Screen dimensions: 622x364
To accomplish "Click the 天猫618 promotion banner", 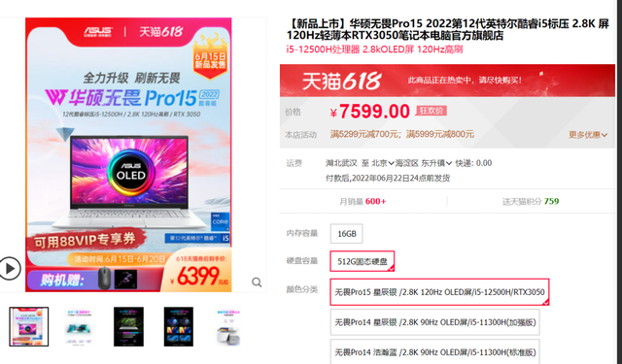I will coord(447,81).
